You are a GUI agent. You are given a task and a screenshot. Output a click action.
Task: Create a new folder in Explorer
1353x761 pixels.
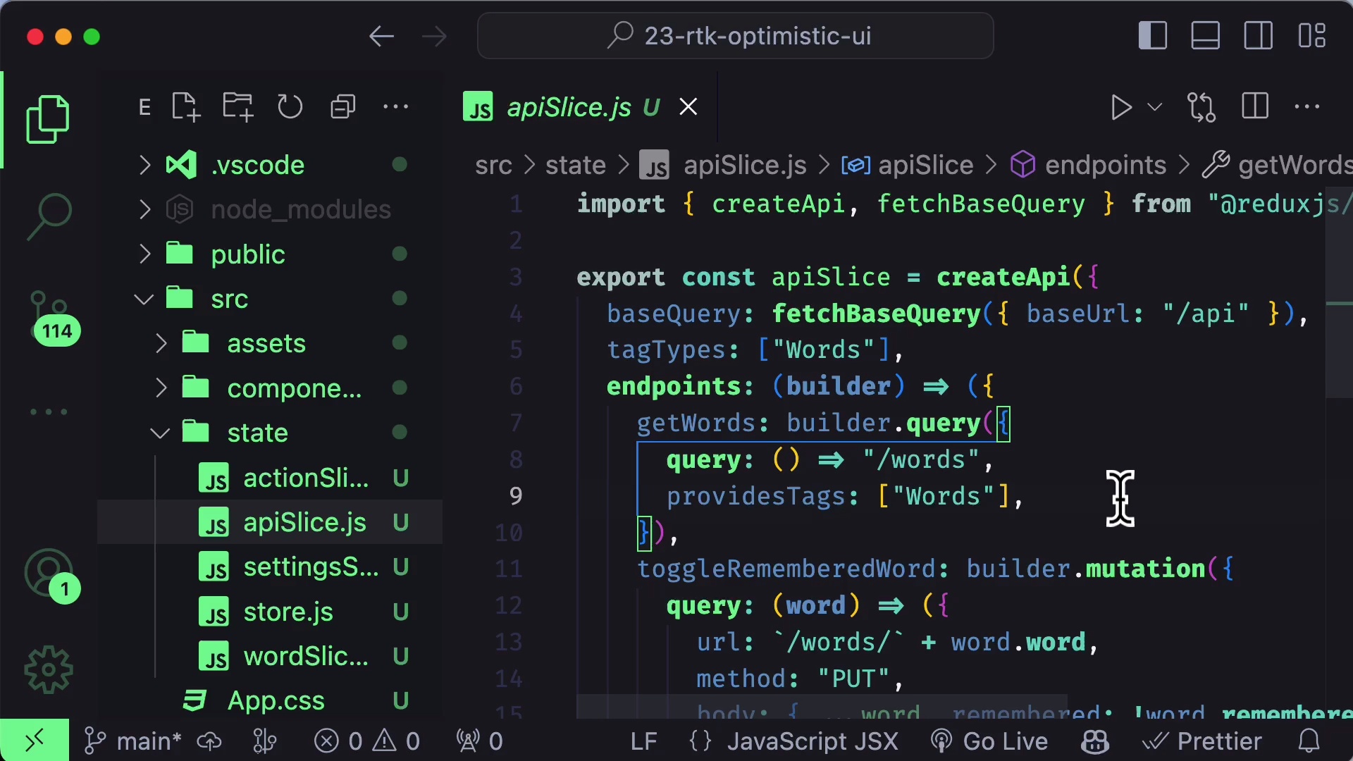(x=237, y=107)
